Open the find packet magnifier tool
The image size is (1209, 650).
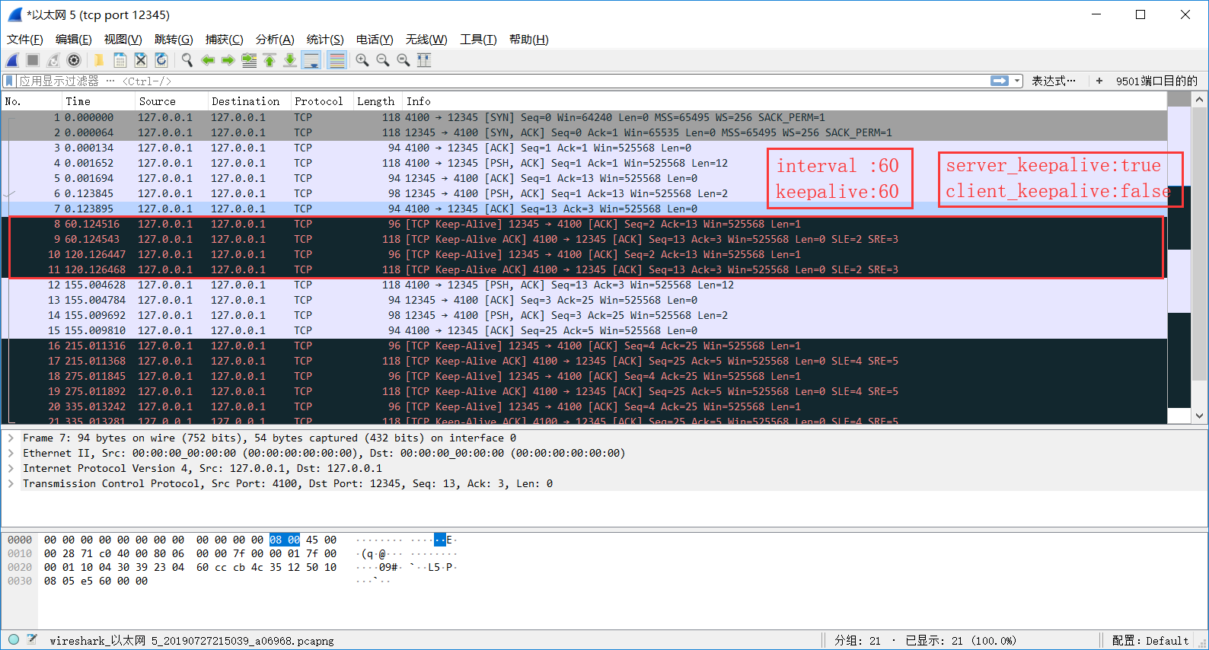tap(187, 60)
